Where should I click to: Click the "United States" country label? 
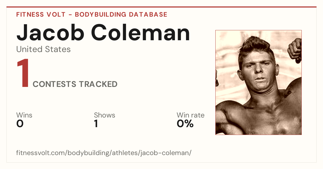click(43, 49)
